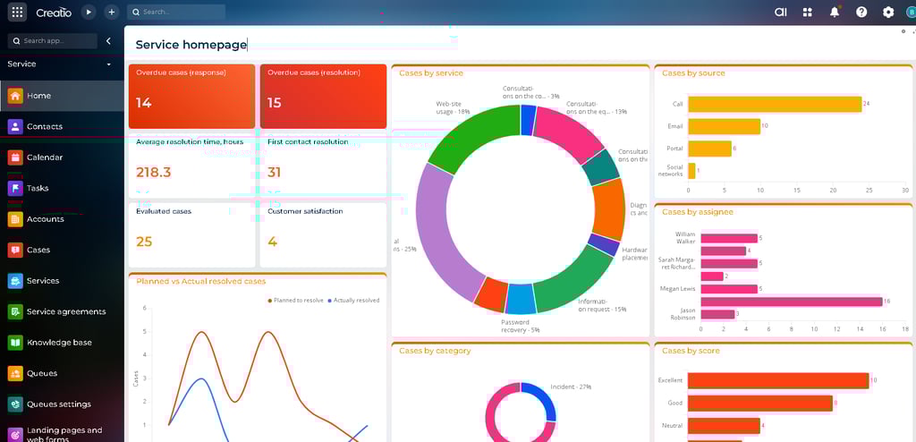The image size is (916, 442).
Task: Click the Accounts building icon
Action: click(x=15, y=219)
